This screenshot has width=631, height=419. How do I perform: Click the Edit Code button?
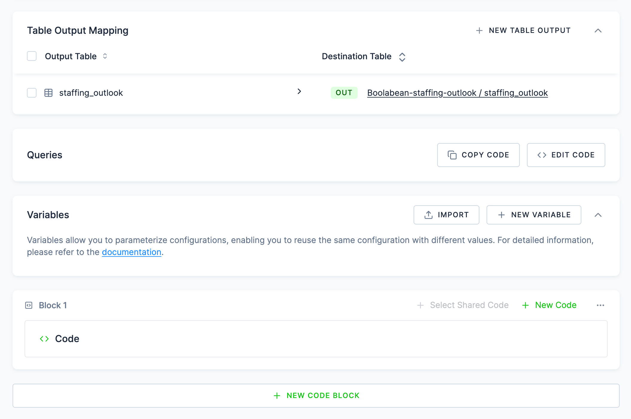(566, 155)
